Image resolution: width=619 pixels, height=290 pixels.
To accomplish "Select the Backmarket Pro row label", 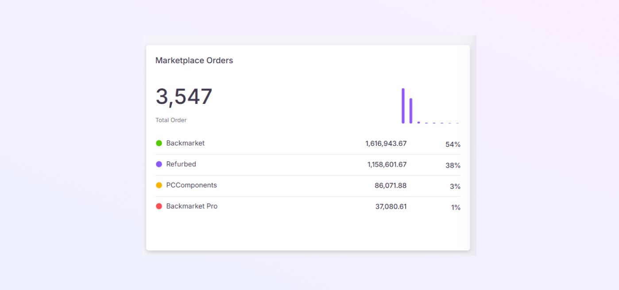I will coord(192,206).
